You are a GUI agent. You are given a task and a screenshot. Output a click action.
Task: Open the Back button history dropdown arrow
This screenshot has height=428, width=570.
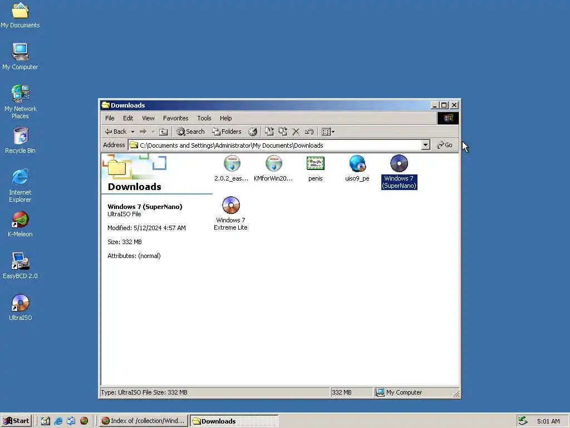132,132
